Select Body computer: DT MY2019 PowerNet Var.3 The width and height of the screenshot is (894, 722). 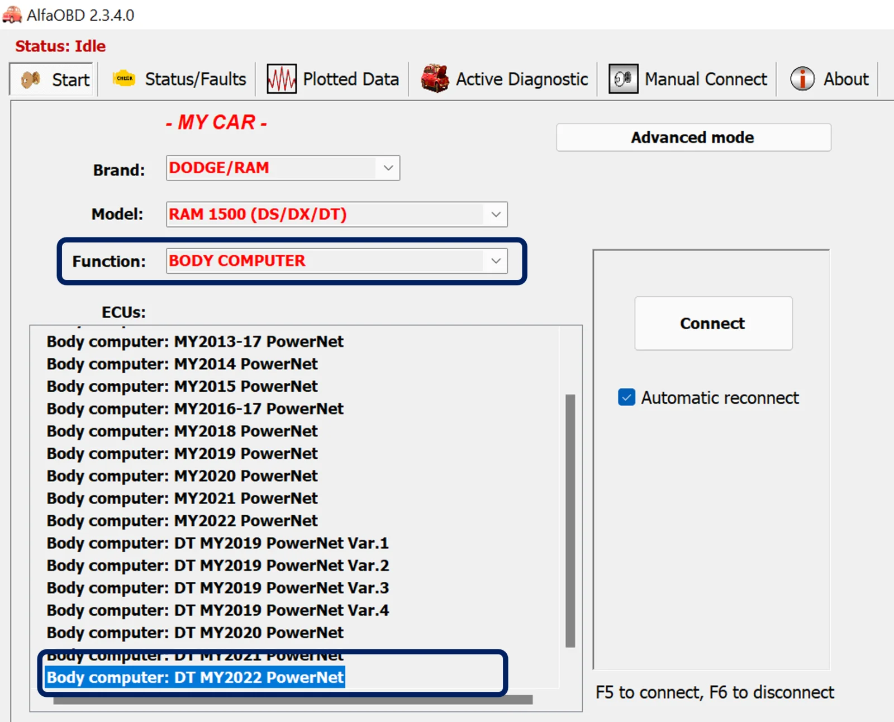(217, 588)
